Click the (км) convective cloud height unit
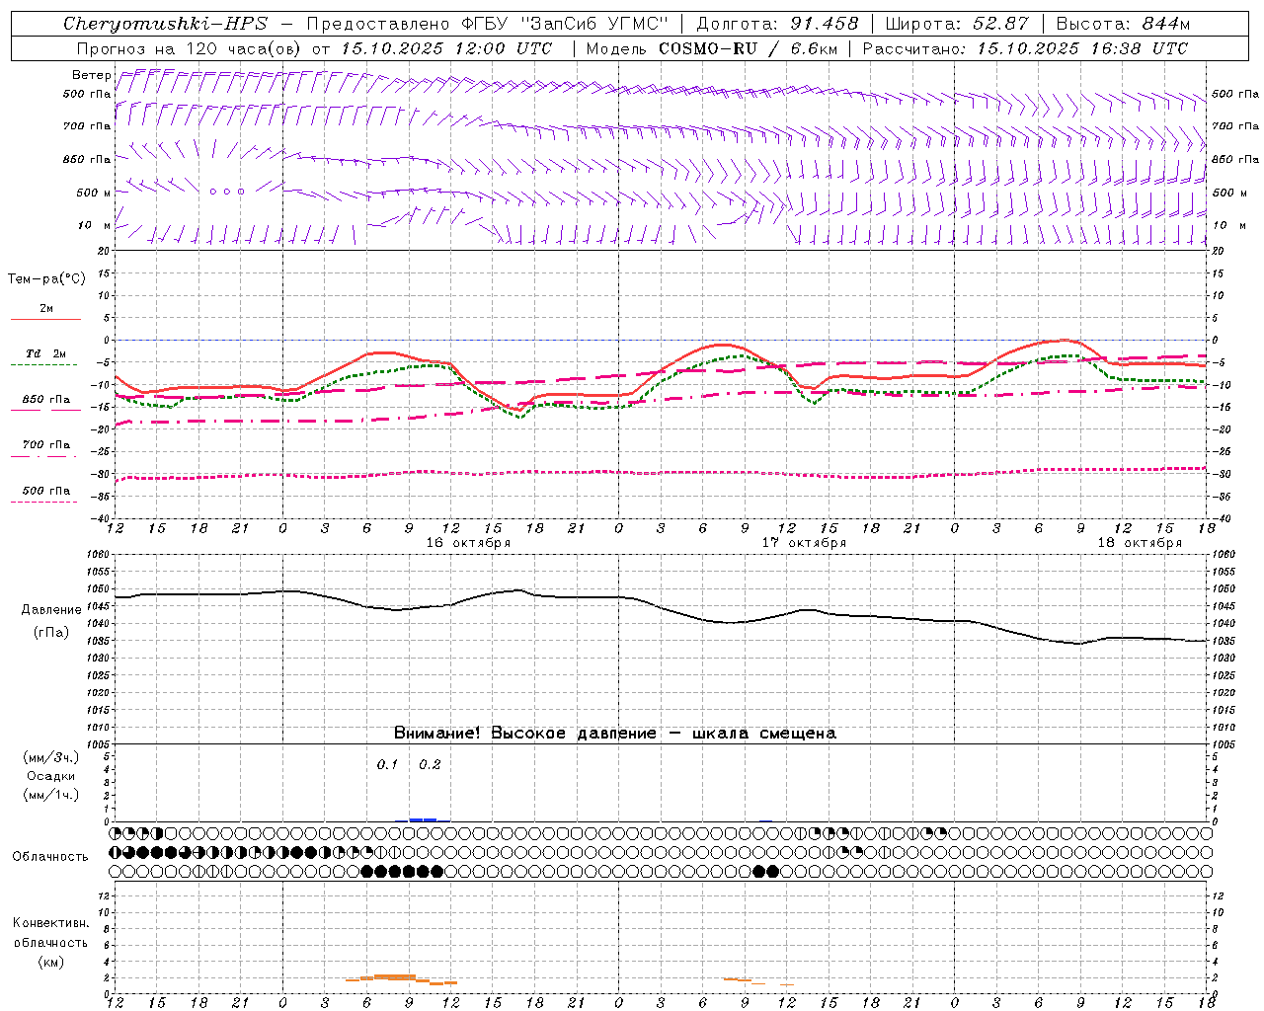This screenshot has width=1264, height=1011. point(50,962)
